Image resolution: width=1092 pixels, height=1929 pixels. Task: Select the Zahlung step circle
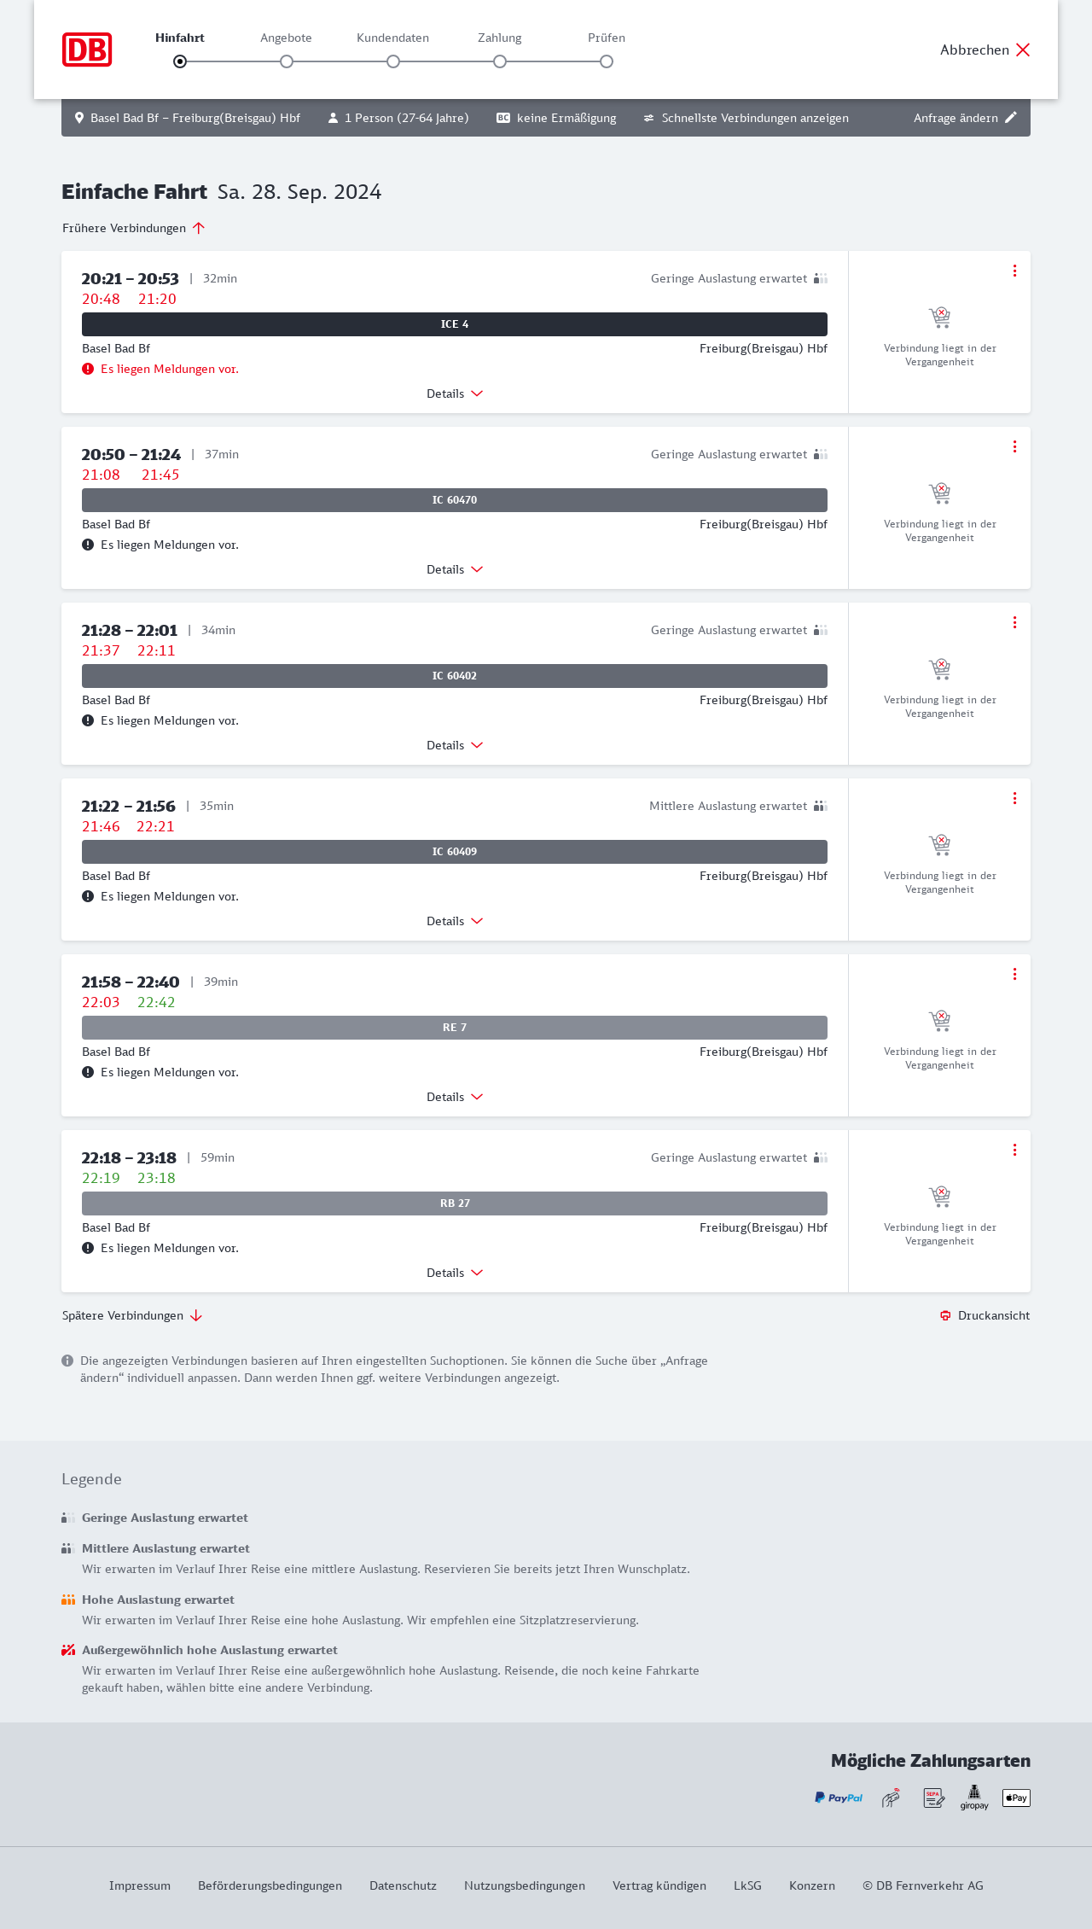[x=500, y=61]
